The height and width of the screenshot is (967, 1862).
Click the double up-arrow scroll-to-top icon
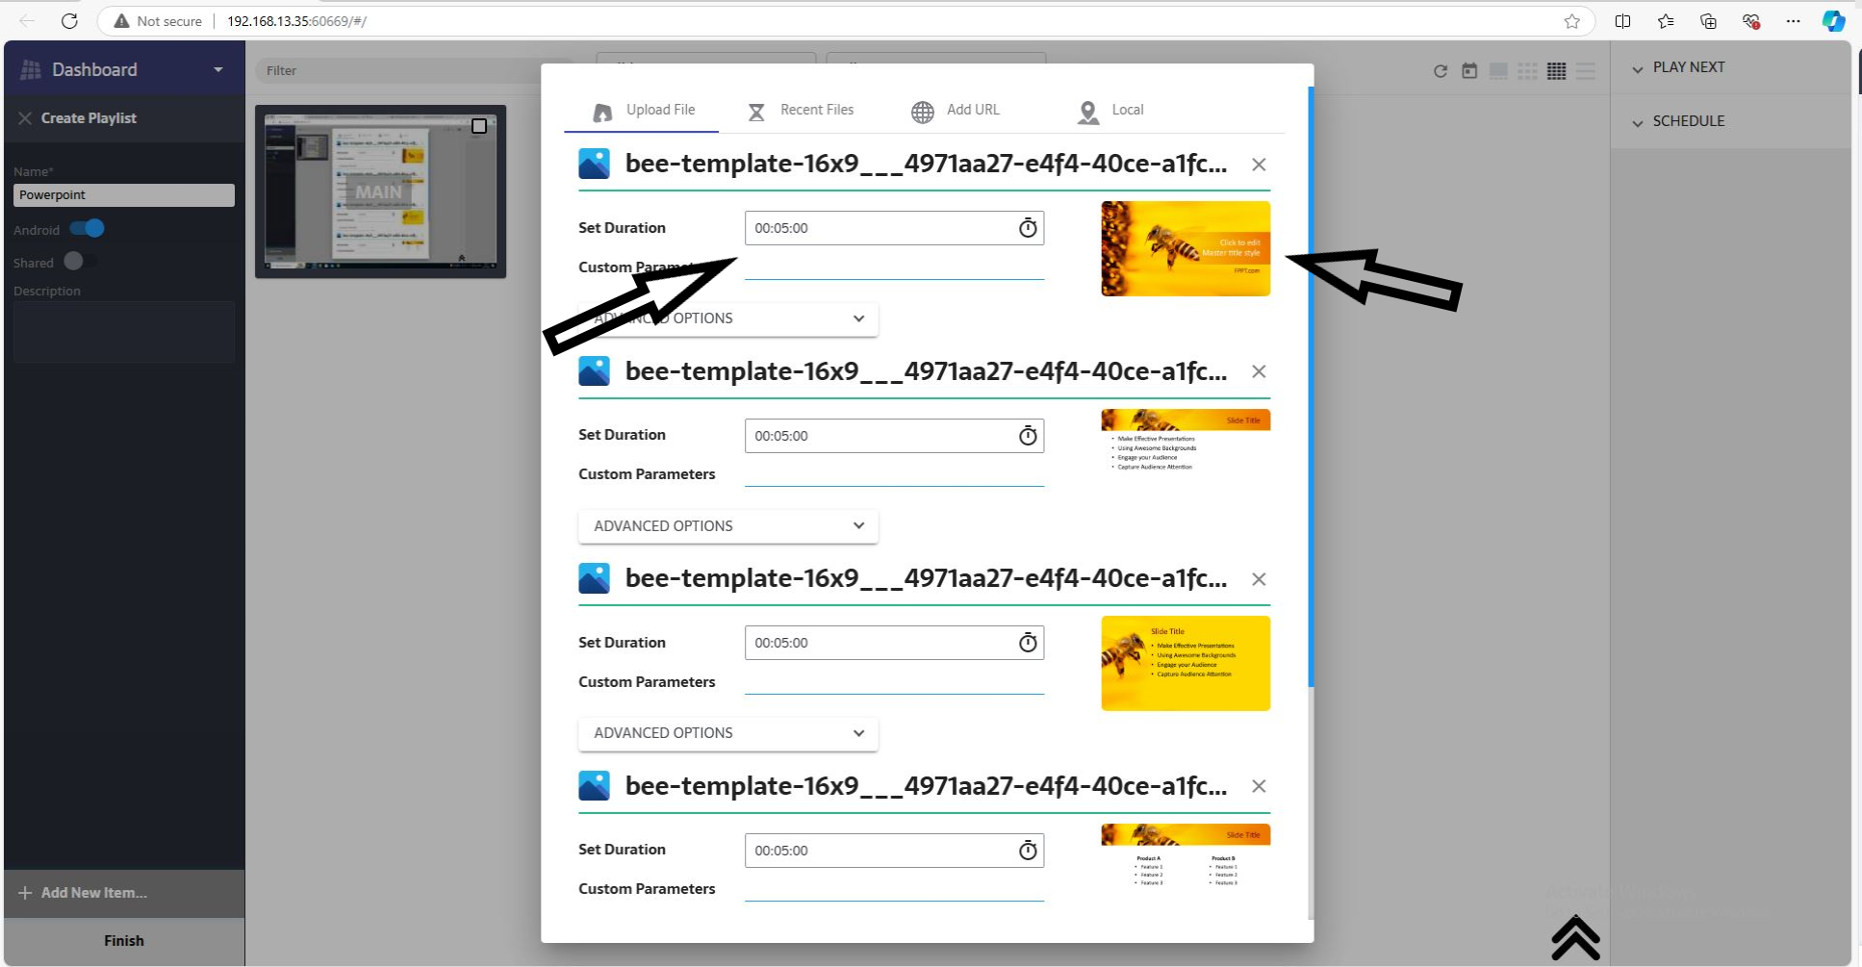1574,938
